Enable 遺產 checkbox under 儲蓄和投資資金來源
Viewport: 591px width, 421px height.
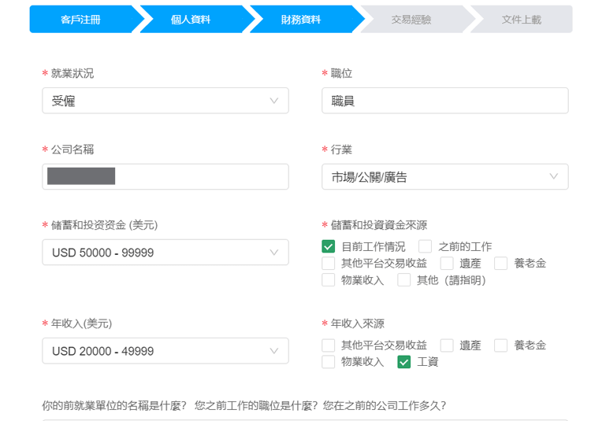coord(447,264)
